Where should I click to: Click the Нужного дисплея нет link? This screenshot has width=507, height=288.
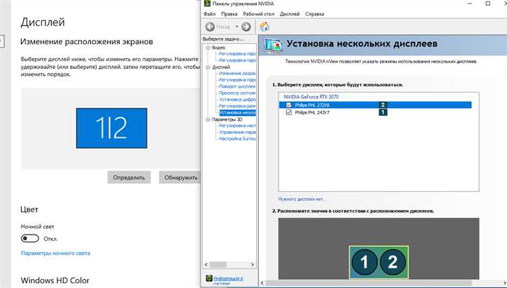pyautogui.click(x=302, y=199)
